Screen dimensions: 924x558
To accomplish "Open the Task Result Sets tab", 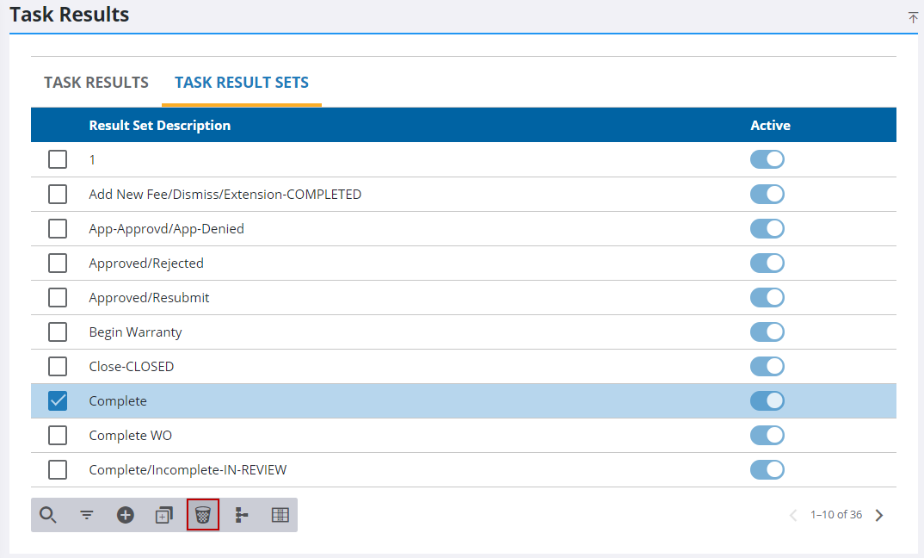I will (242, 83).
